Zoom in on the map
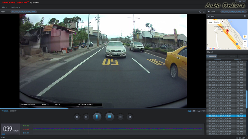Image resolution: width=248 pixels, height=139 pixels. [x=245, y=42]
